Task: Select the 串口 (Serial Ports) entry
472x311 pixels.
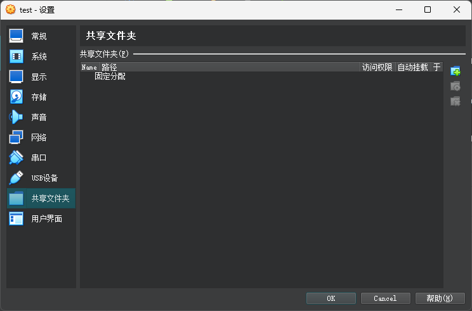Action: coord(39,158)
